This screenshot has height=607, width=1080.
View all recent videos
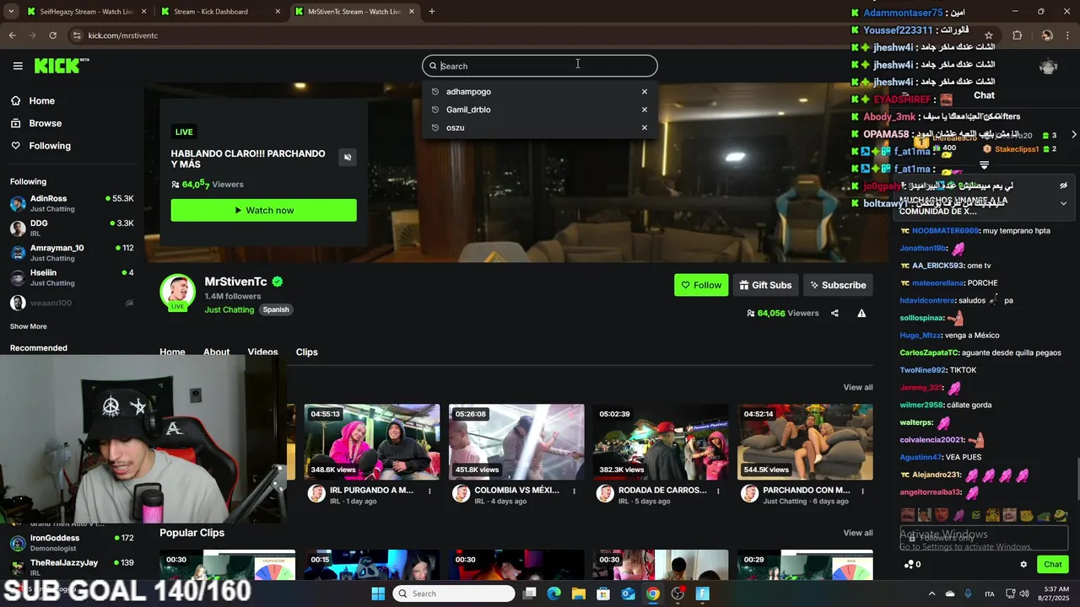point(858,387)
